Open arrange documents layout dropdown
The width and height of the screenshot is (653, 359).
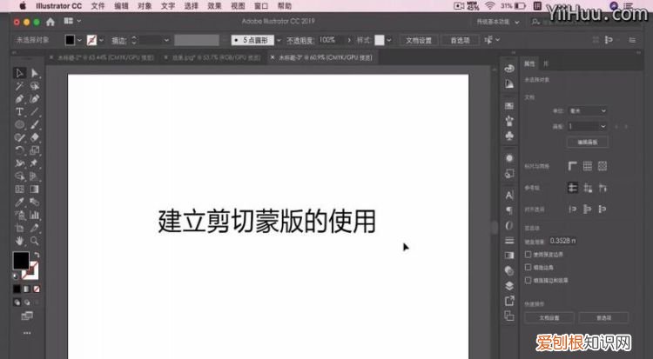tap(72, 21)
